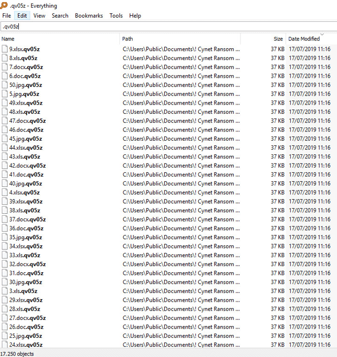The height and width of the screenshot is (357, 337).
Task: Click file icon of 41.doc.qv05z
Action: click(x=5, y=174)
